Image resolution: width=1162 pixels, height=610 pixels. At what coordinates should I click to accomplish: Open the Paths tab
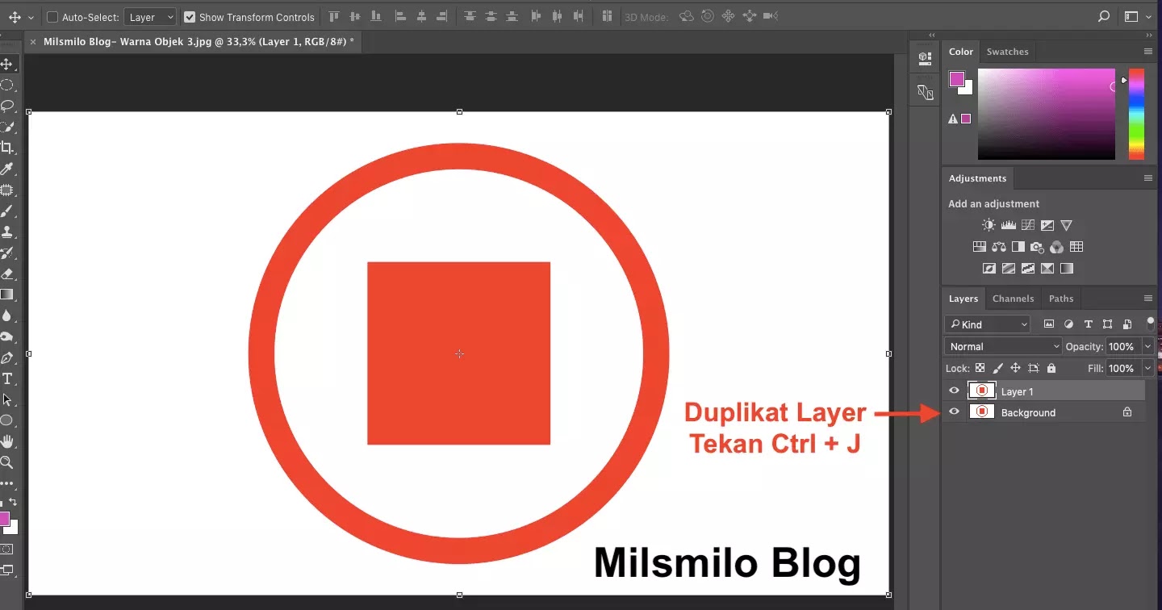[1061, 299]
